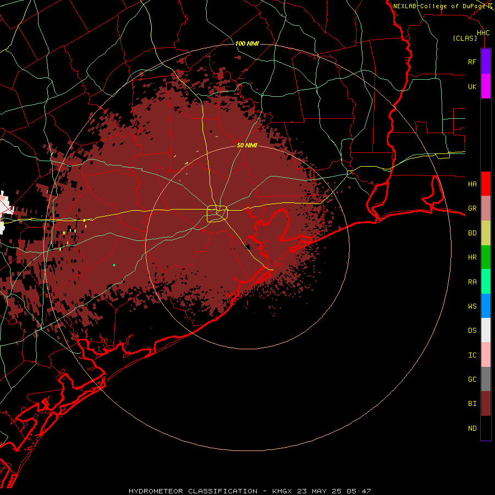Click the WS legend label
The height and width of the screenshot is (495, 495).
tap(472, 306)
